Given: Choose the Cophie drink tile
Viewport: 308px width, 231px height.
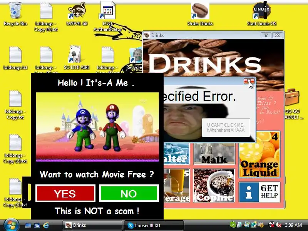Looking at the screenshot, I should tap(214, 186).
